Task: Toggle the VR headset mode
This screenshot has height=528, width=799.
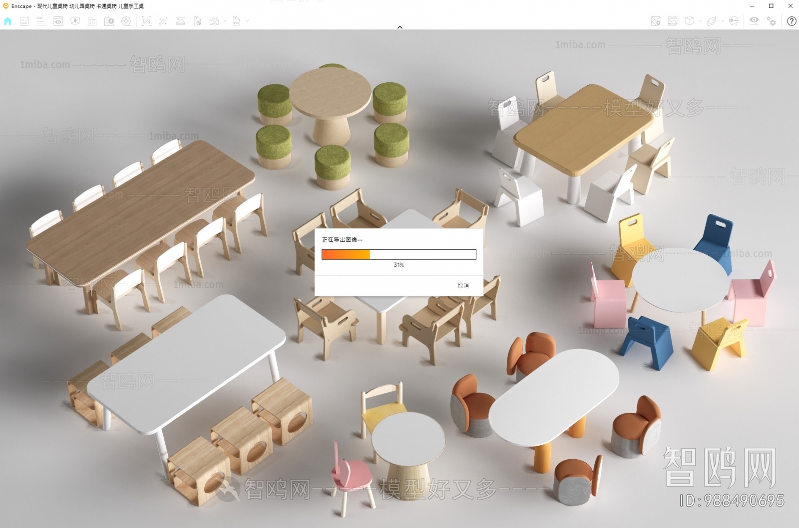Action: [734, 21]
